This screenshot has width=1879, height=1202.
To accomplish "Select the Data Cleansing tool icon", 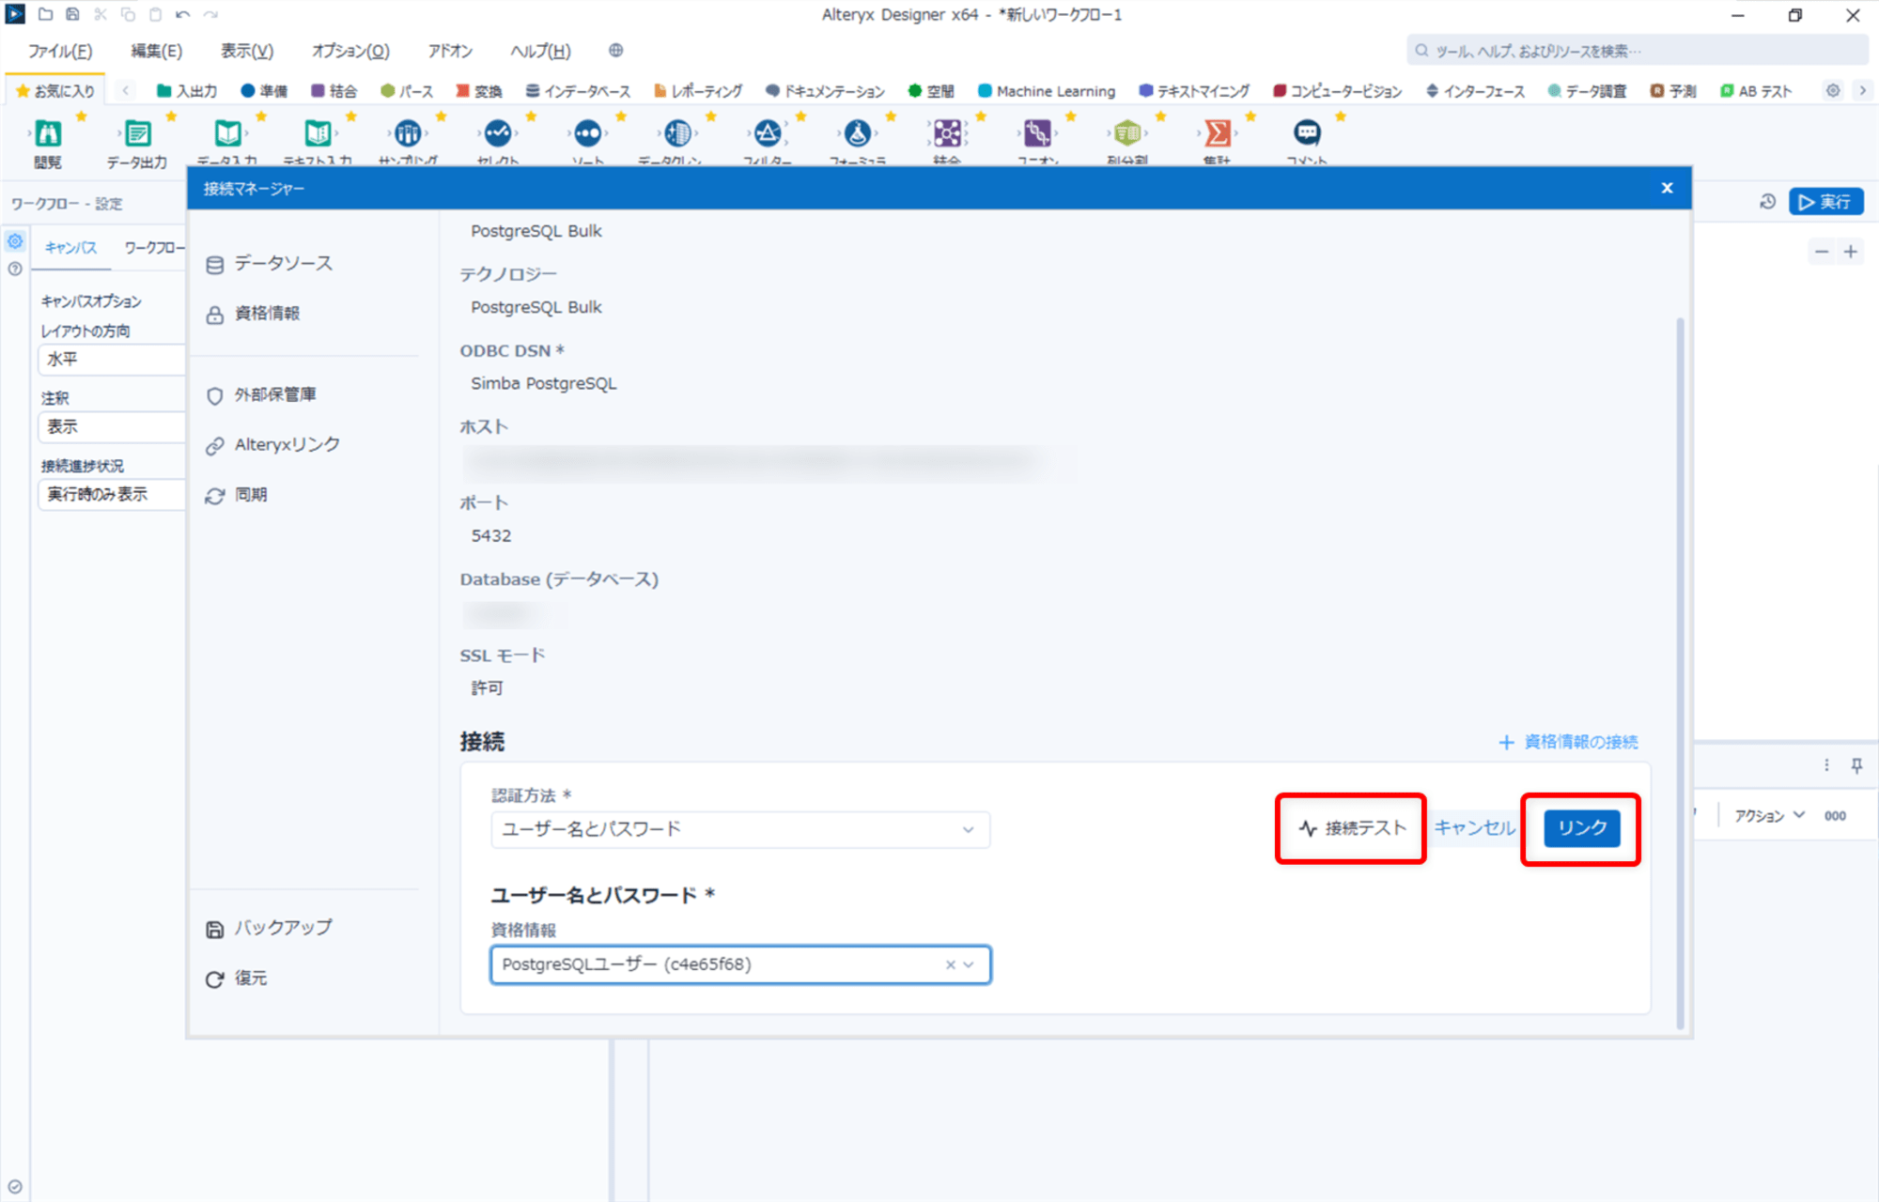I will pyautogui.click(x=677, y=133).
